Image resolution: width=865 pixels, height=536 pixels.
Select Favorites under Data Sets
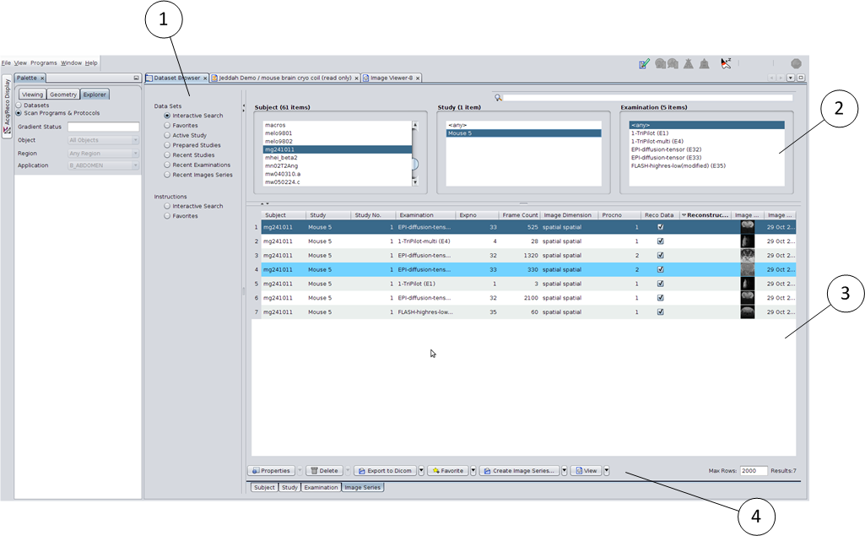(166, 125)
